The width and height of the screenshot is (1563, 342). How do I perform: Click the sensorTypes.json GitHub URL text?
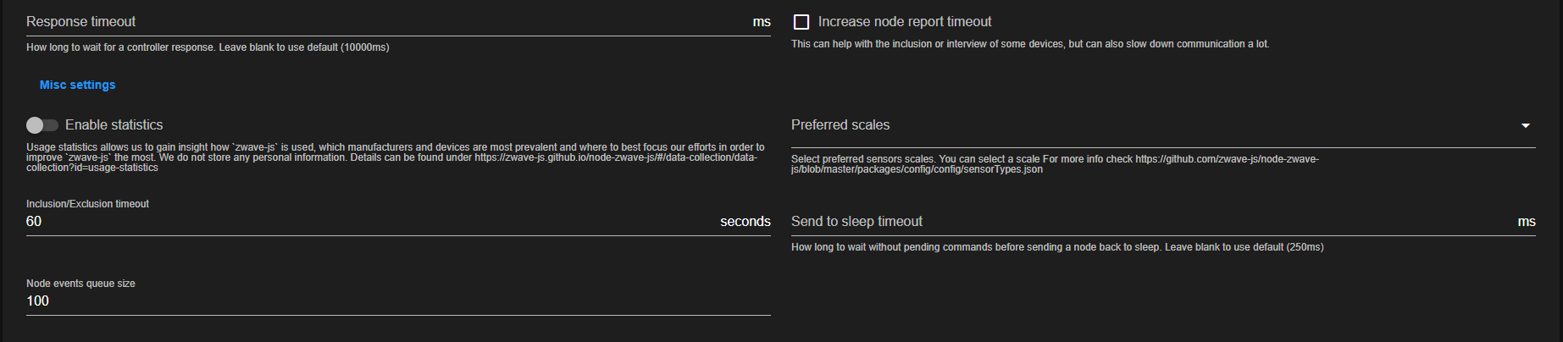pos(1227,159)
